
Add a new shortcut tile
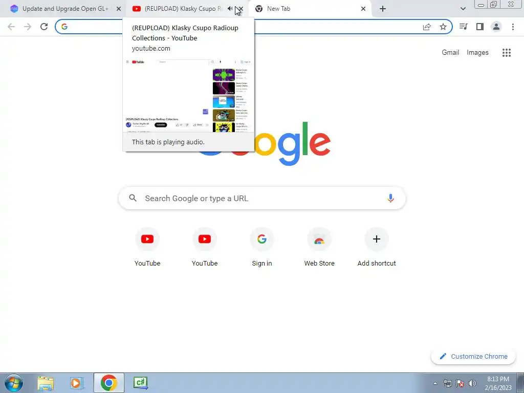tap(377, 247)
